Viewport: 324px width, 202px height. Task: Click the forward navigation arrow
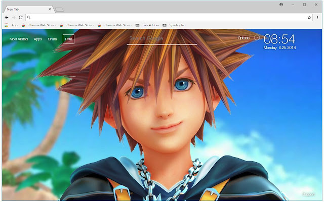coord(14,18)
